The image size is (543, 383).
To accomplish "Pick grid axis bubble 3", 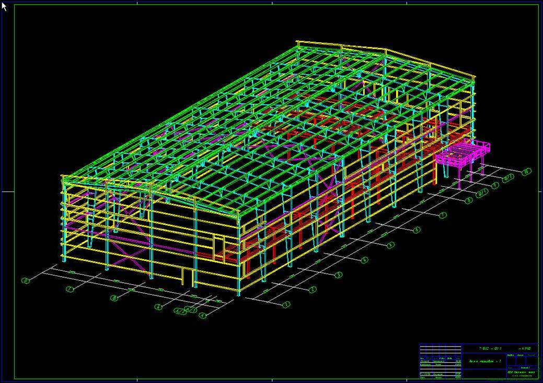I will pos(338,274).
